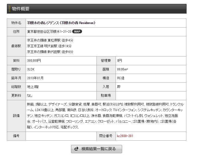Click the 駐車場 label cell
This screenshot has height=157, width=197.
tap(106, 96)
